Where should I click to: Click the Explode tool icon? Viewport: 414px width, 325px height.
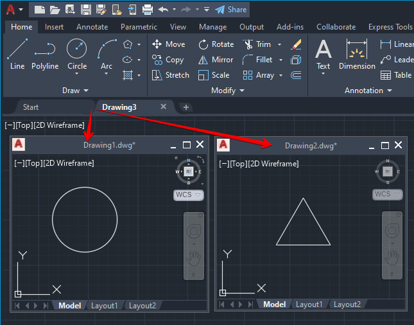pos(296,60)
